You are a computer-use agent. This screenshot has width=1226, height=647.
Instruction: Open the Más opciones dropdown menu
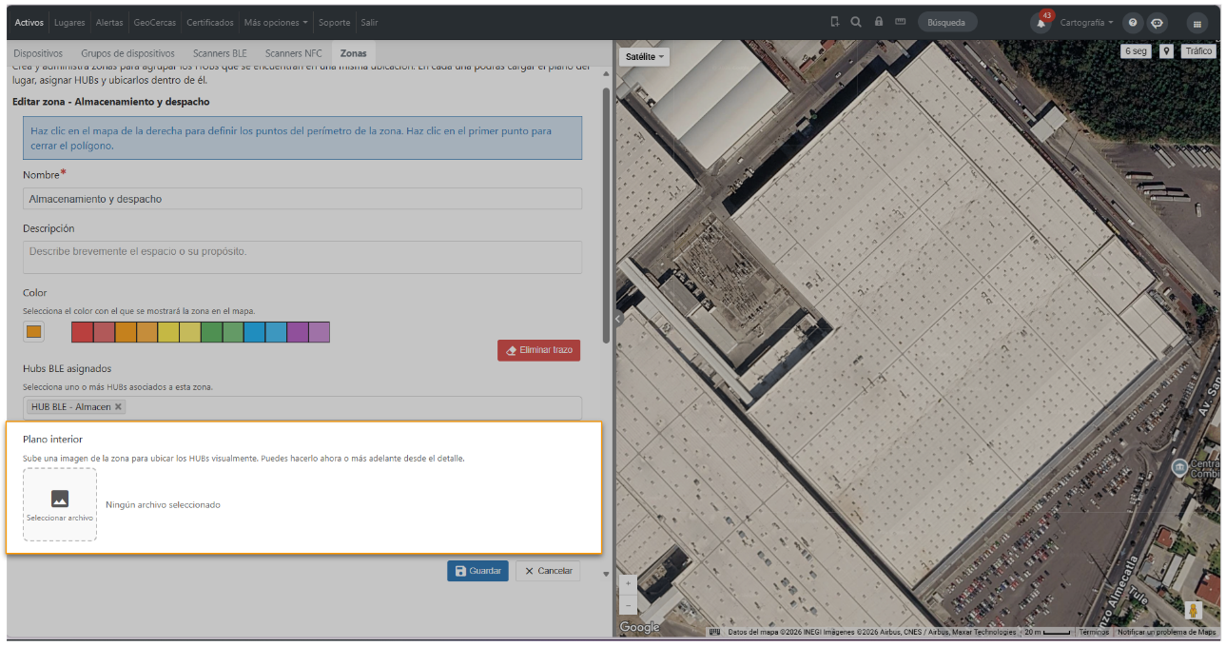pyautogui.click(x=276, y=23)
